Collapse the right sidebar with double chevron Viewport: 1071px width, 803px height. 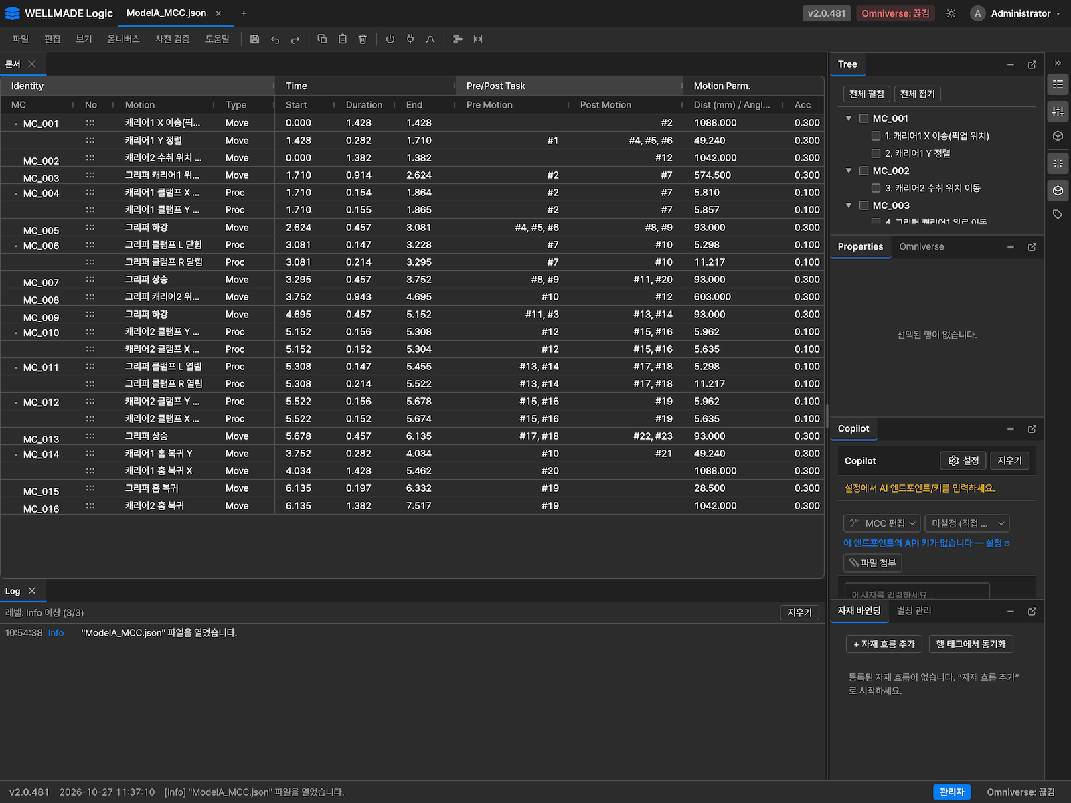[1058, 63]
